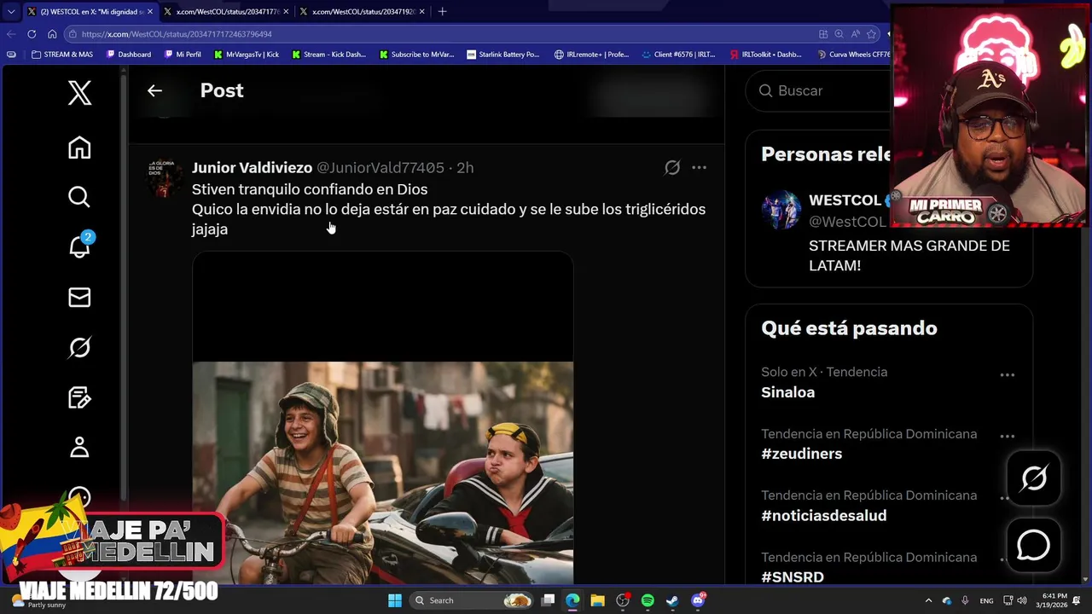Viewport: 1092px width, 614px height.
Task: Click the X logo in the sidebar
Action: point(79,92)
